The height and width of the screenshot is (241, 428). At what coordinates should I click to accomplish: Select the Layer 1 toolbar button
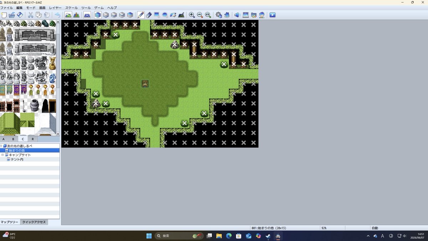click(106, 15)
